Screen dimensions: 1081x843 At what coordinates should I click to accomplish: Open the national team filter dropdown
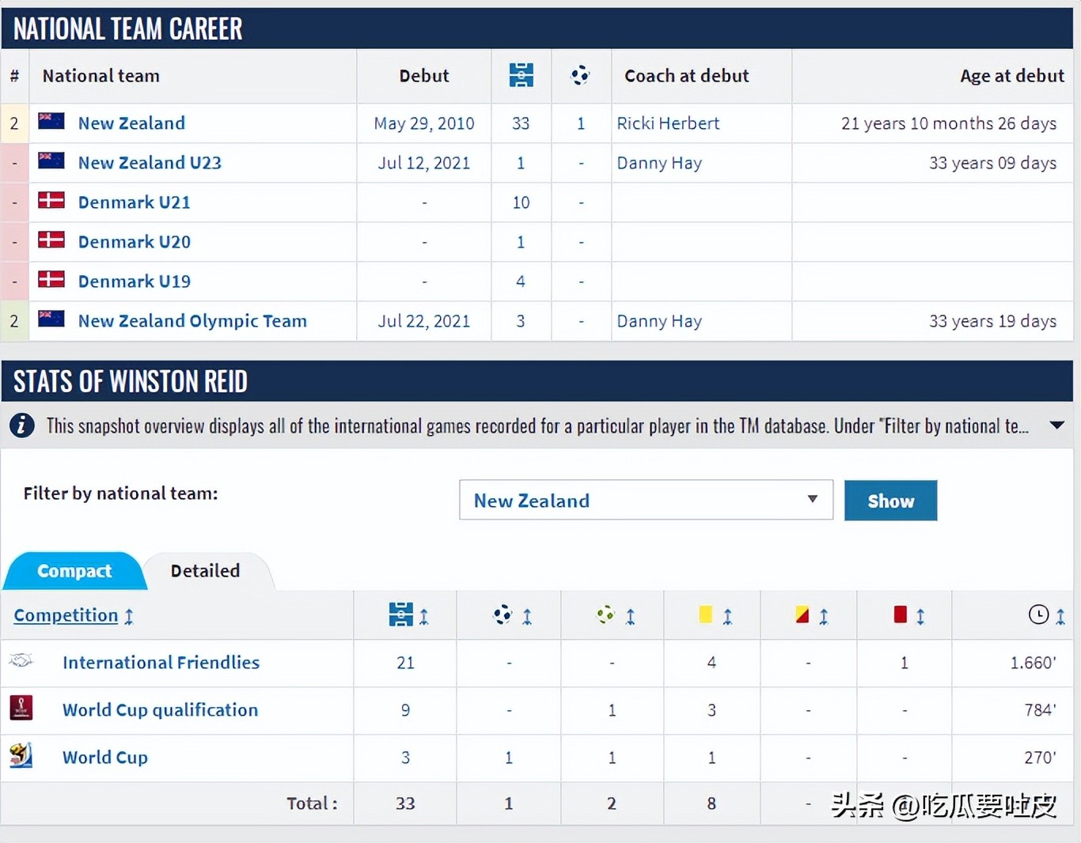click(x=646, y=500)
